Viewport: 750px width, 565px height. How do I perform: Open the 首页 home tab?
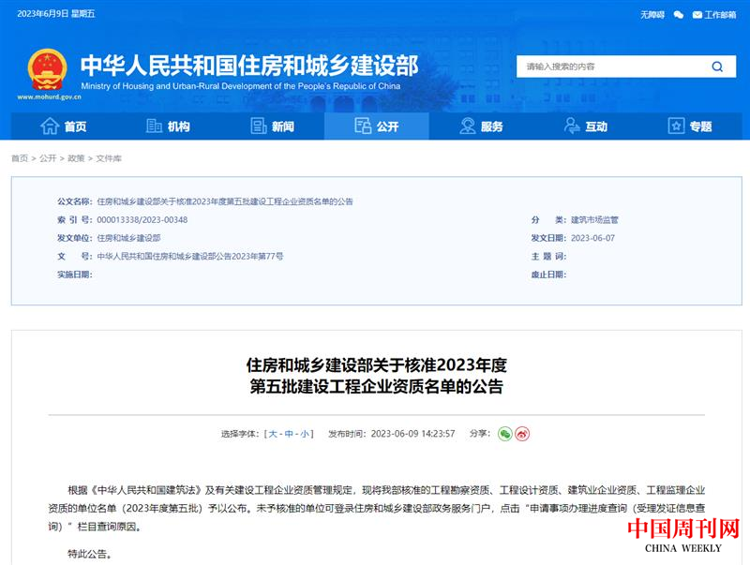click(x=64, y=126)
